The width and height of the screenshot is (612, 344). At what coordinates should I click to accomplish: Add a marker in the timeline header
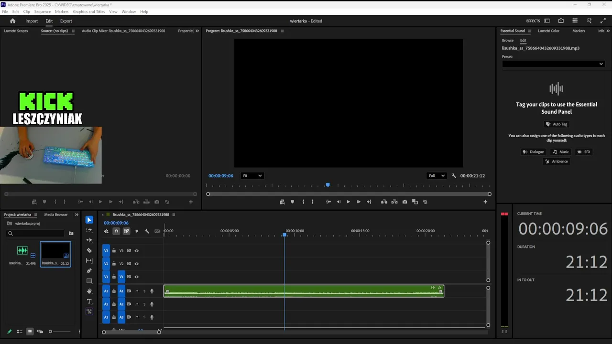tap(137, 231)
